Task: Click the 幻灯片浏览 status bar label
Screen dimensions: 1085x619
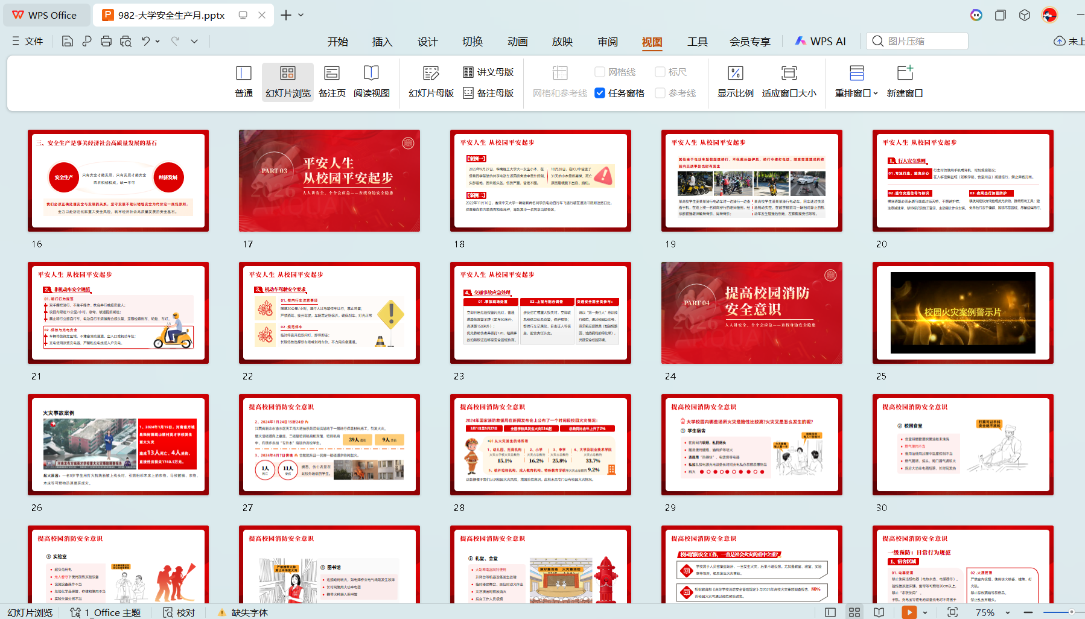Action: (30, 612)
